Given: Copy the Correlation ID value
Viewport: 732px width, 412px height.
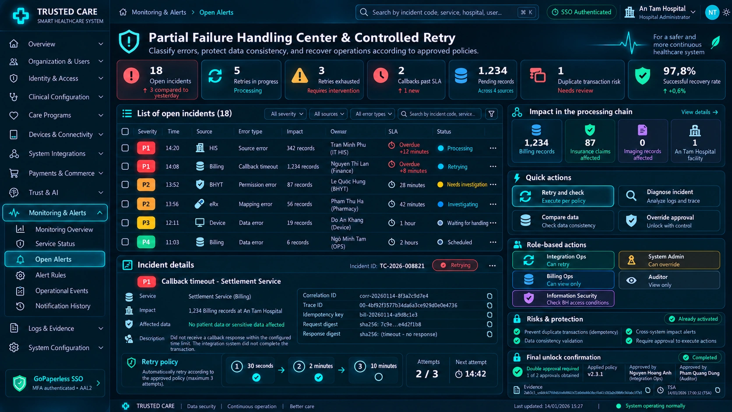Looking at the screenshot, I should (489, 296).
